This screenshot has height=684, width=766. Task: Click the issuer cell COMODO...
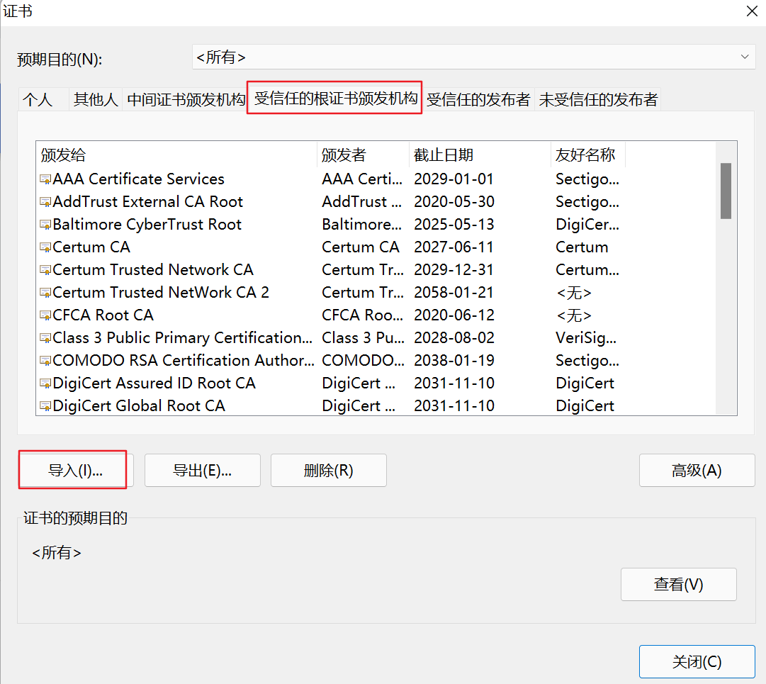363,361
